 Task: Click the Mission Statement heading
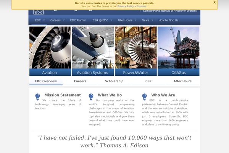click(63, 95)
